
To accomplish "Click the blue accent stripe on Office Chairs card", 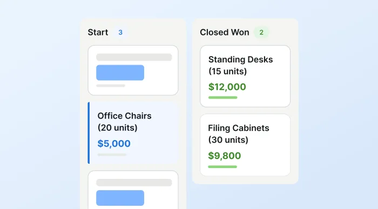I will tap(89, 133).
